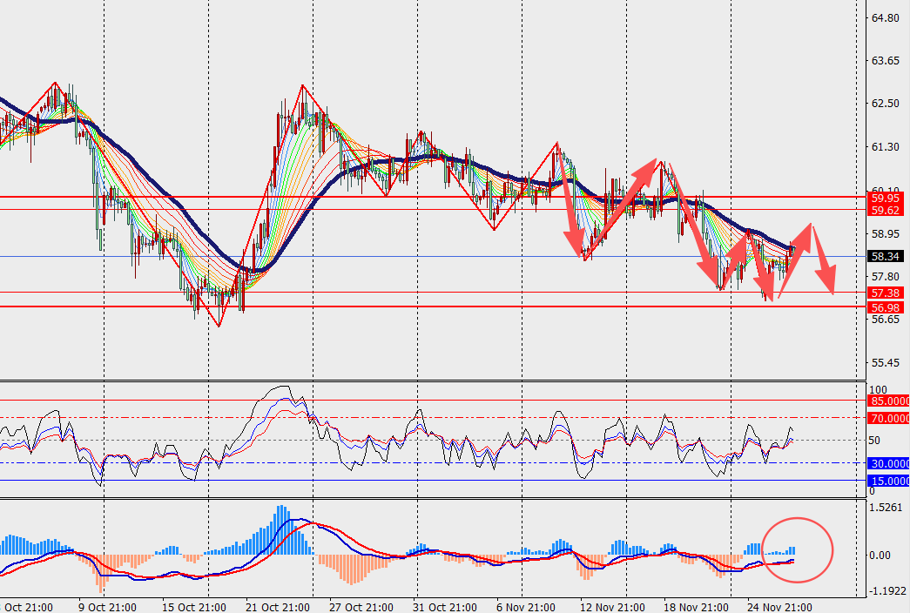Select the 30.0000 blue oscillator level label
The image size is (910, 613).
[888, 463]
